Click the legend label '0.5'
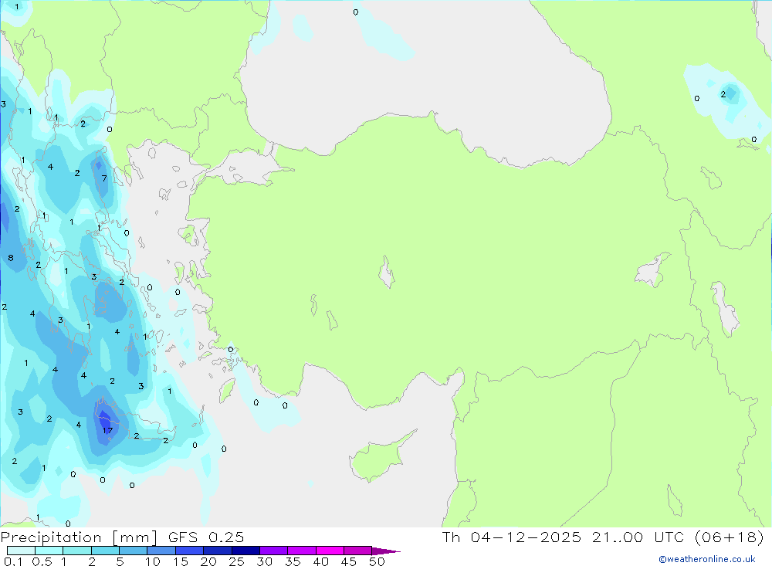This screenshot has height=566, width=772. click(42, 561)
